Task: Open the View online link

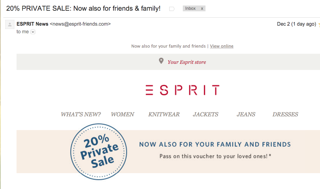Action: pyautogui.click(x=222, y=46)
